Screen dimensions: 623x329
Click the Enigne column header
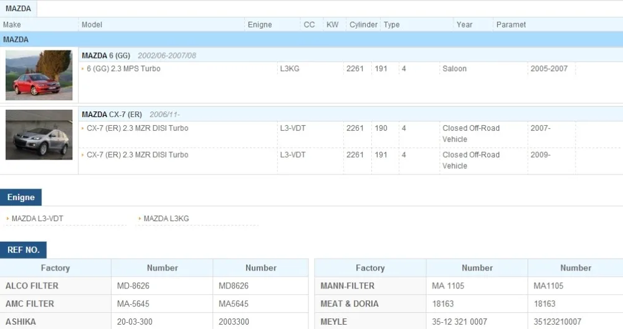pos(260,25)
